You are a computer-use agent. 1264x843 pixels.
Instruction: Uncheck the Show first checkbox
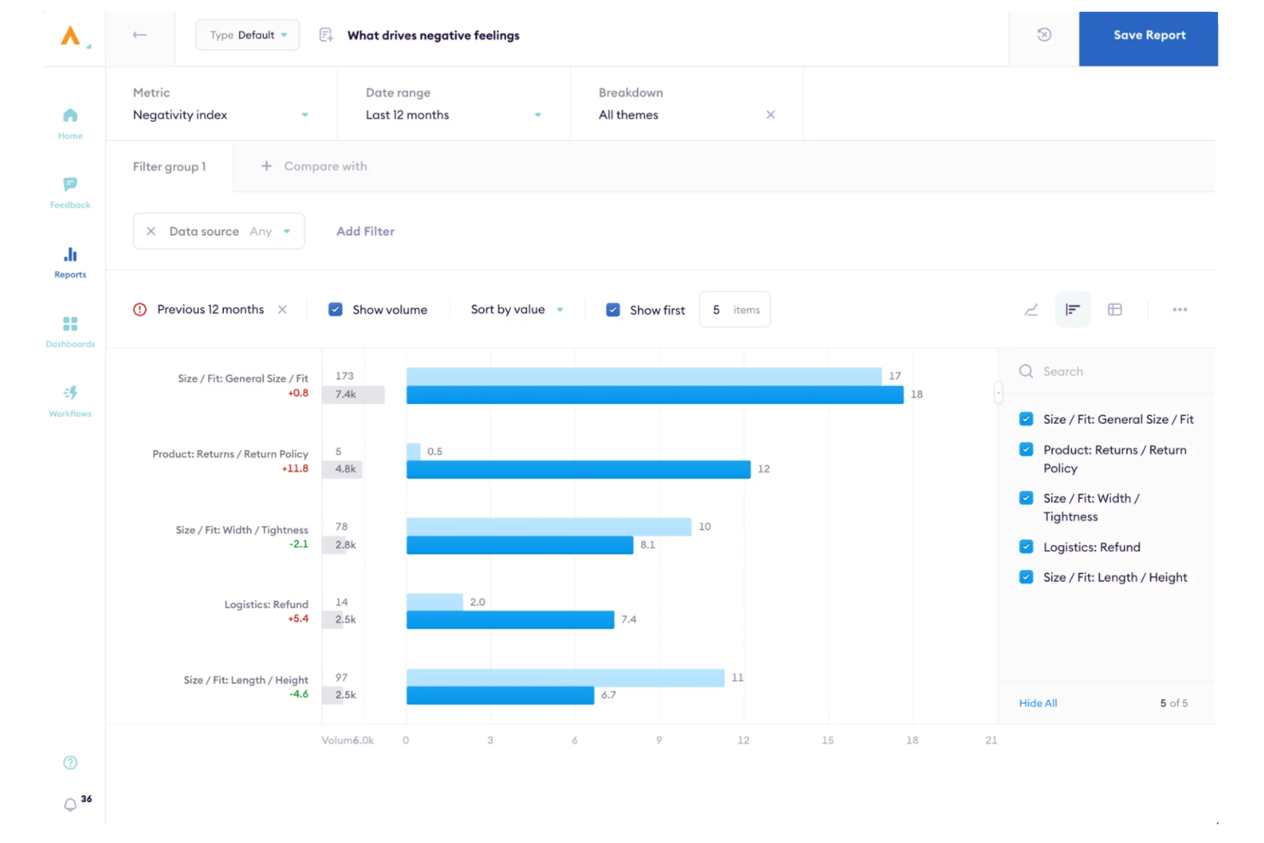(613, 309)
